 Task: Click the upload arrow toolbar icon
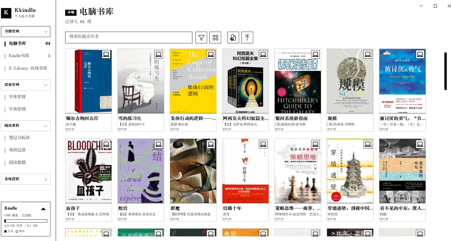(x=247, y=38)
